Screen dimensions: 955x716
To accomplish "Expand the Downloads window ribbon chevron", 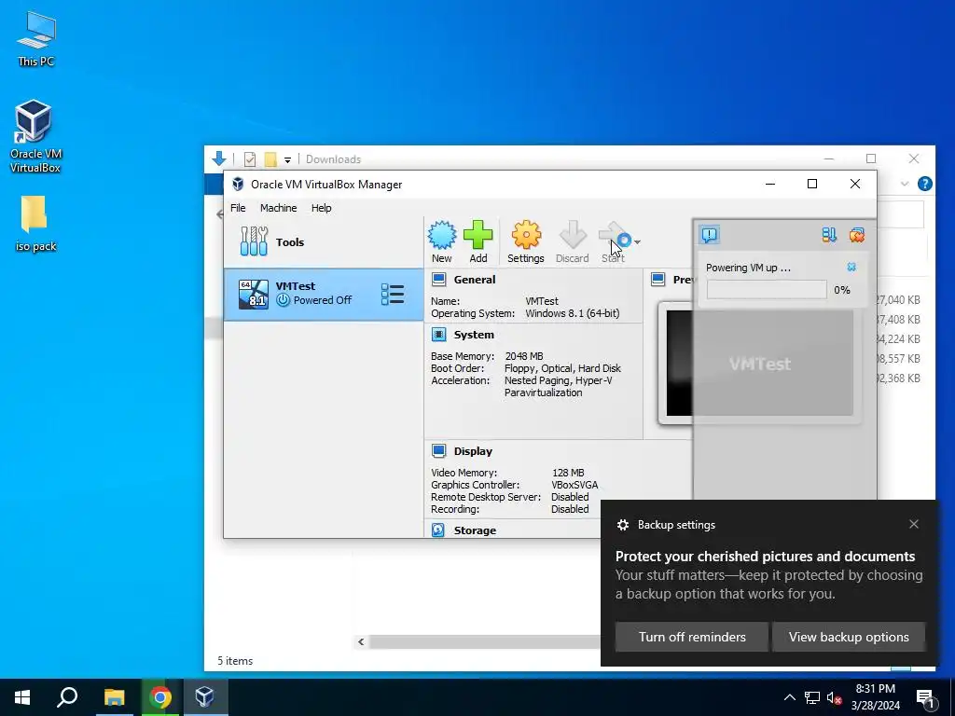I will point(905,184).
